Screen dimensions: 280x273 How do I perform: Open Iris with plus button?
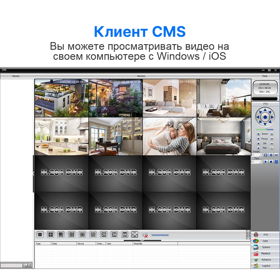tap(258, 143)
